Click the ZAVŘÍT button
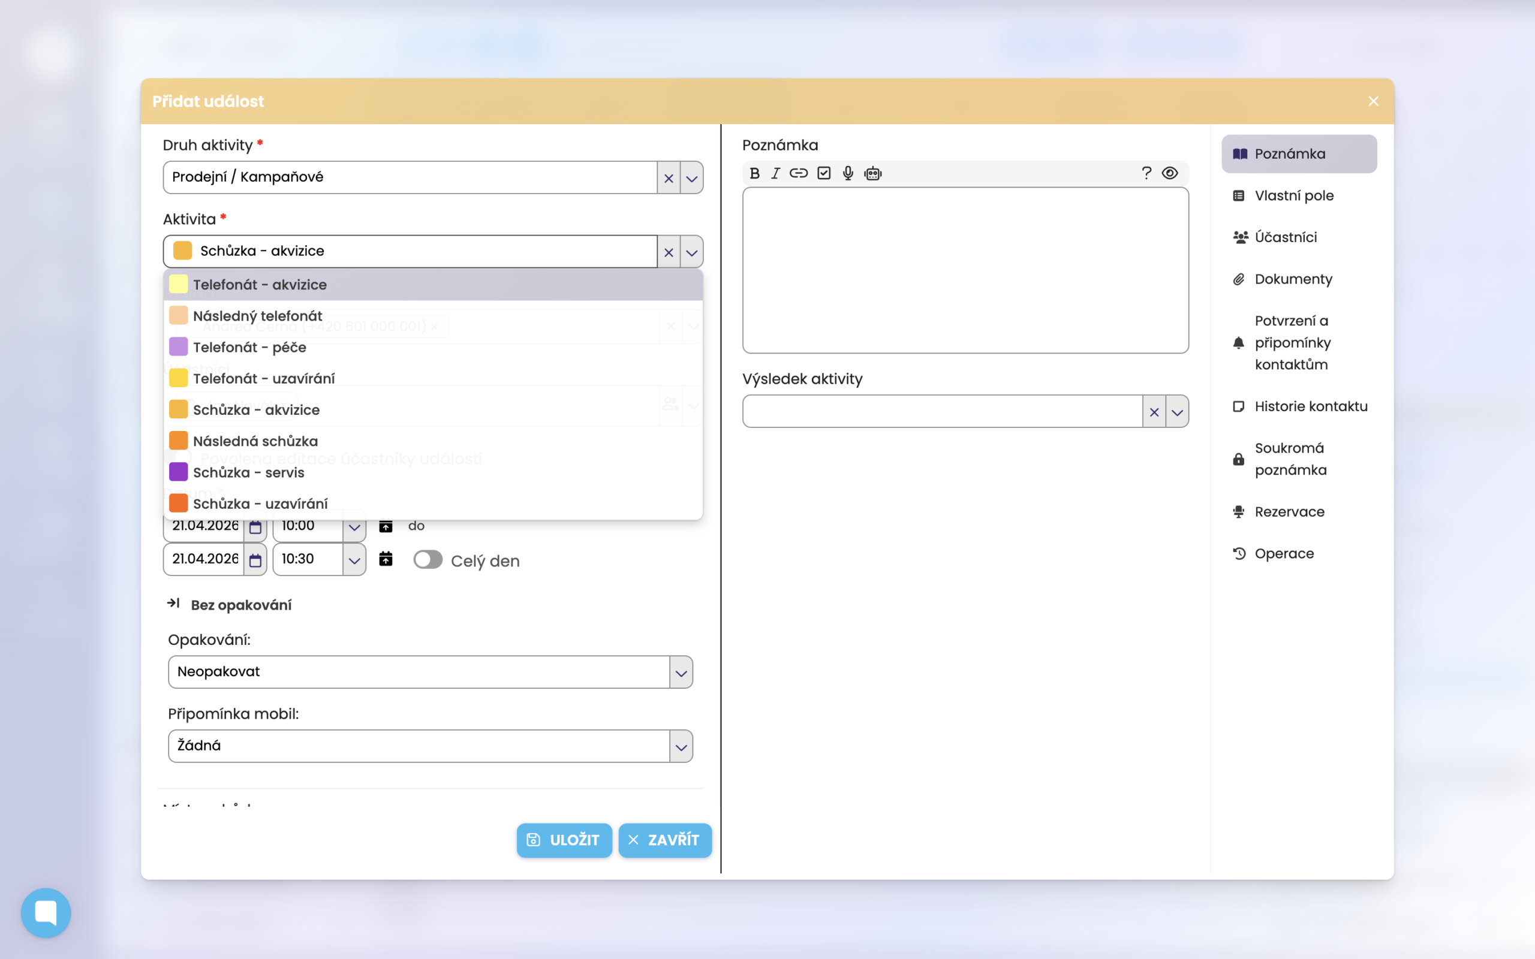This screenshot has width=1535, height=959. pyautogui.click(x=665, y=840)
